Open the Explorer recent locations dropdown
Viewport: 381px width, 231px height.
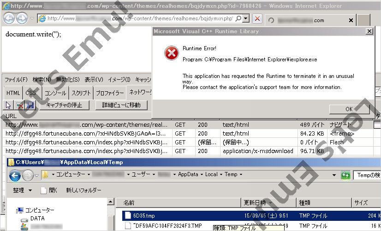[x=36, y=175]
